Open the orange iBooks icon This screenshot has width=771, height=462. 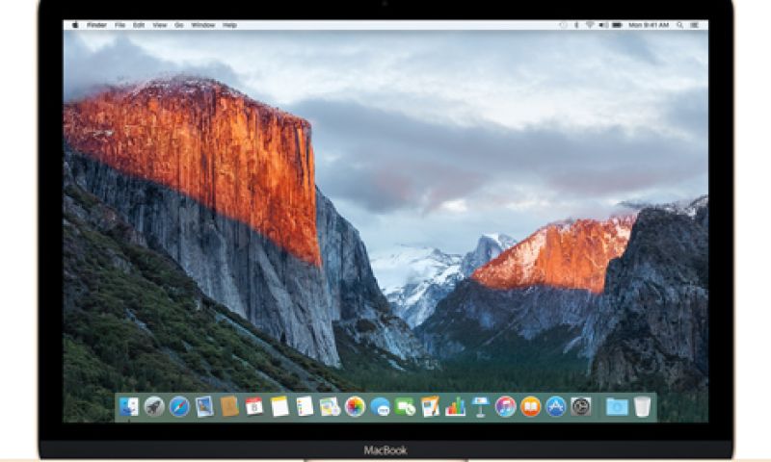(x=531, y=406)
